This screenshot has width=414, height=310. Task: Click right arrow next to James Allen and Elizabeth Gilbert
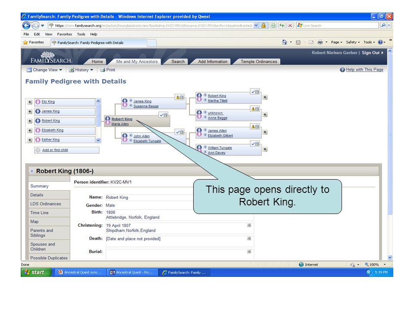click(x=265, y=132)
